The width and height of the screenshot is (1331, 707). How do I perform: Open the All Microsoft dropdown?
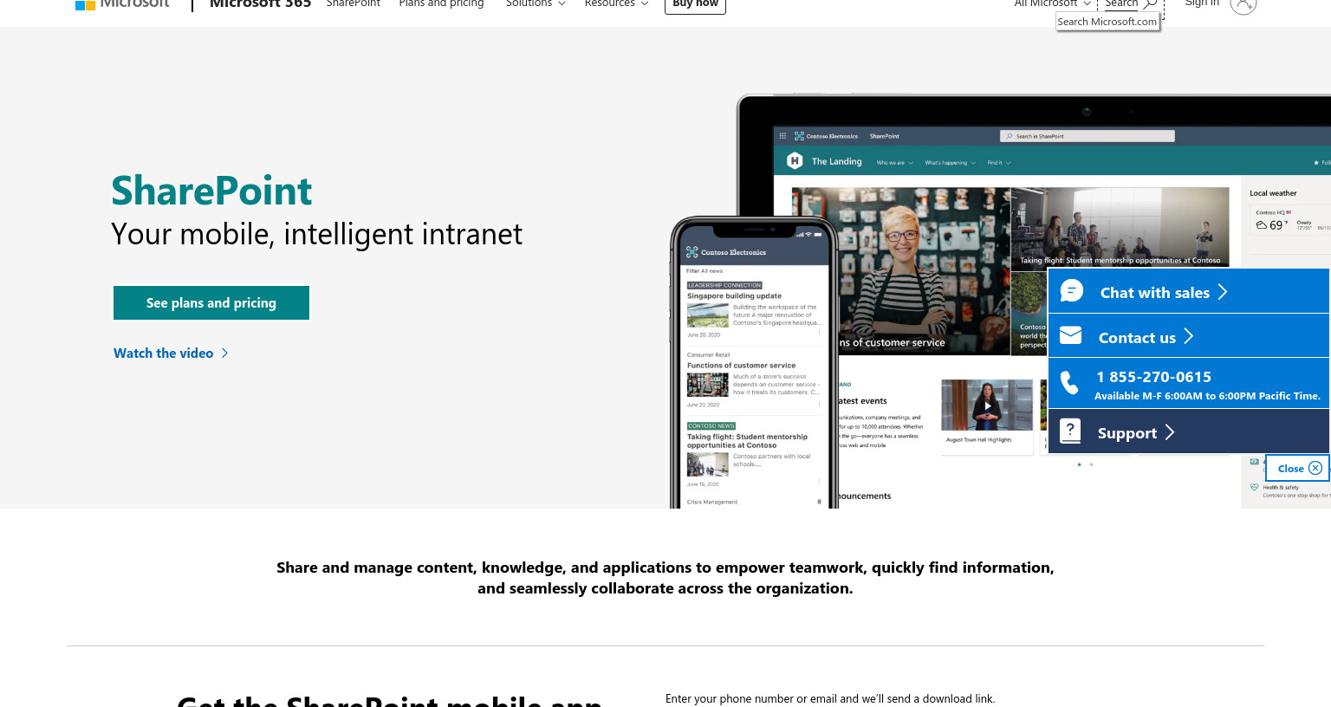(1052, 3)
